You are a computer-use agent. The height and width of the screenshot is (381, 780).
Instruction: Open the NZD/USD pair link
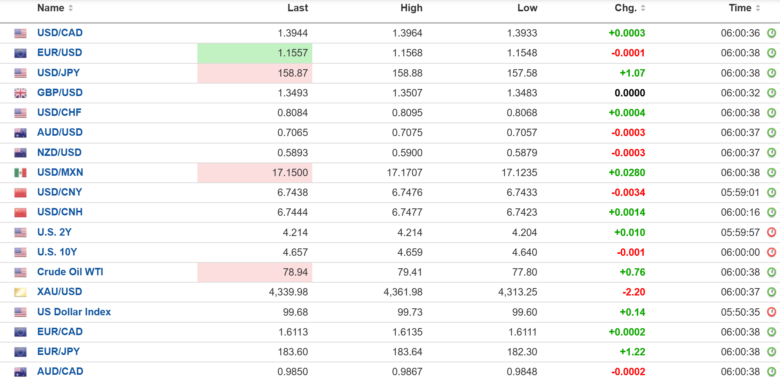pyautogui.click(x=59, y=152)
